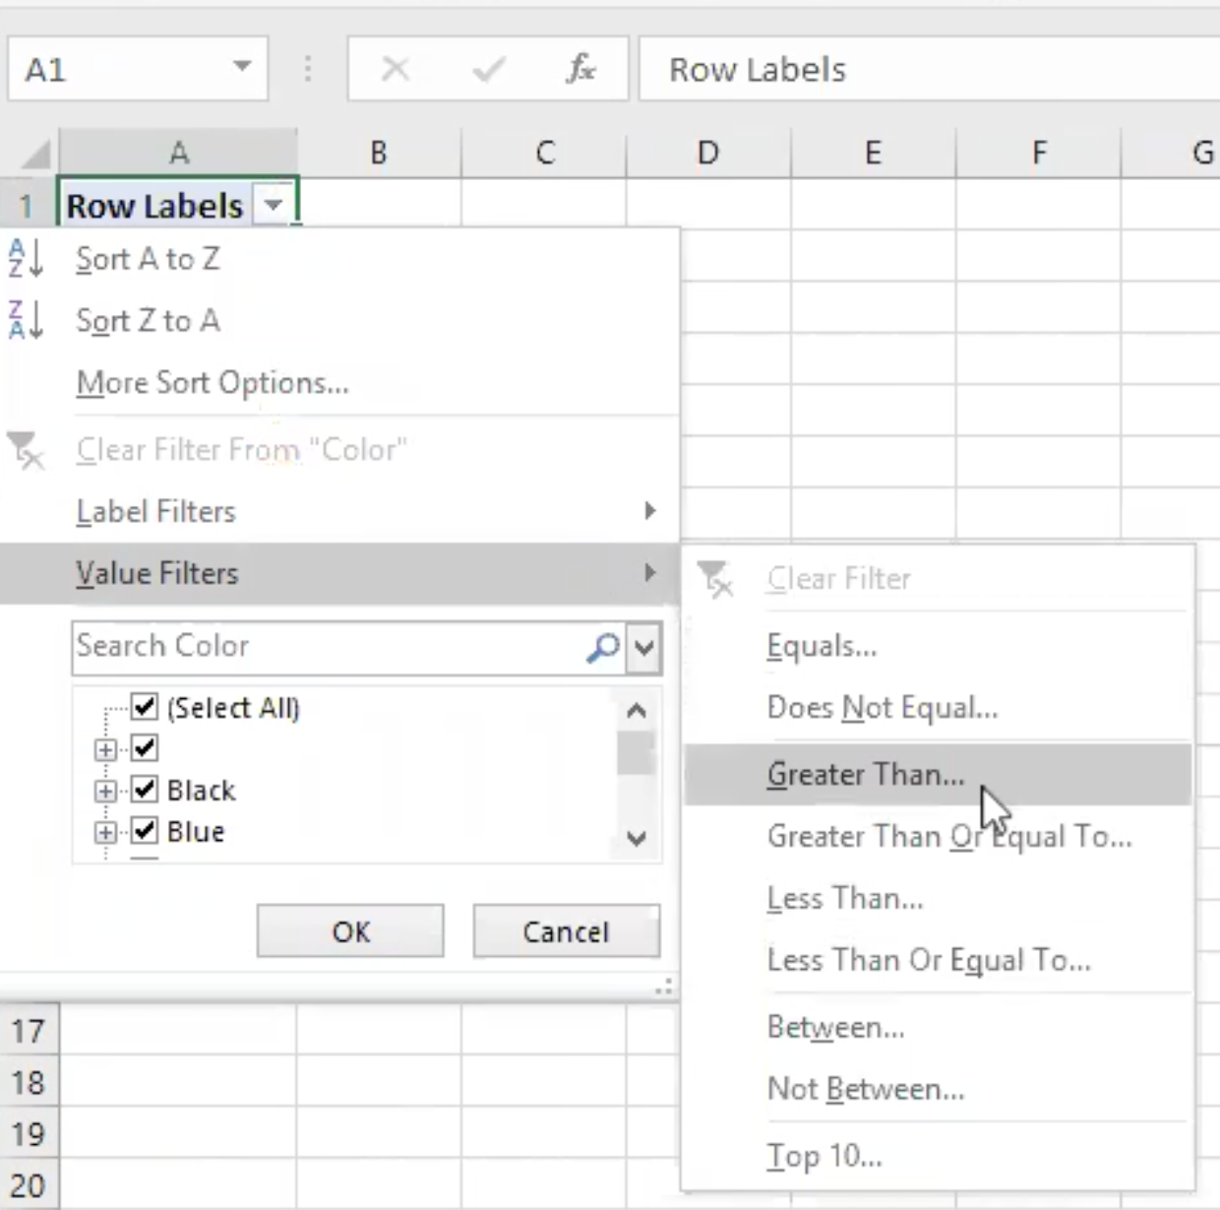Expand the Blue tree node

105,832
